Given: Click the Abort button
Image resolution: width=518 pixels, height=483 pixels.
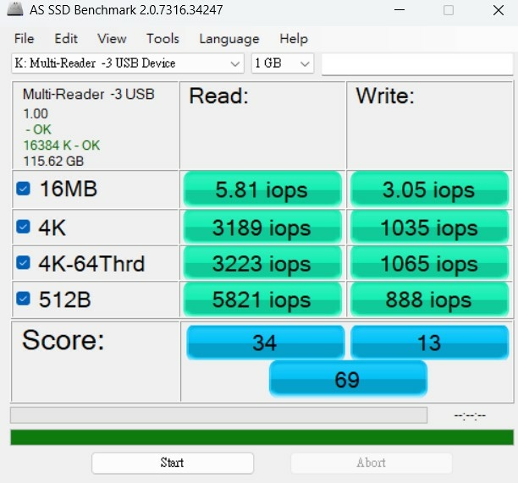Looking at the screenshot, I should pyautogui.click(x=372, y=463).
